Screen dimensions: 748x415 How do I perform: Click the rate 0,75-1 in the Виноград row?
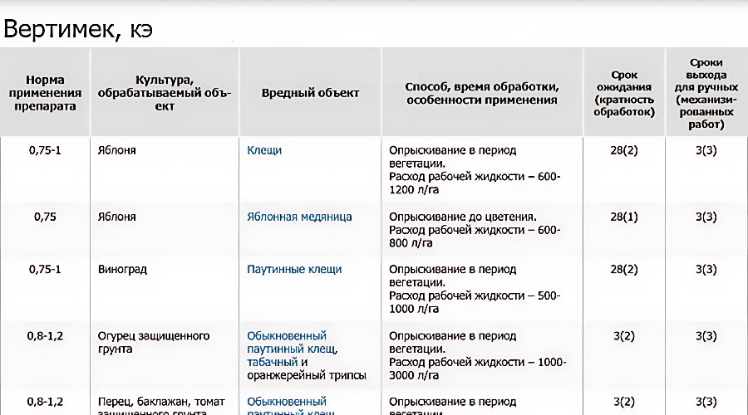coord(45,269)
